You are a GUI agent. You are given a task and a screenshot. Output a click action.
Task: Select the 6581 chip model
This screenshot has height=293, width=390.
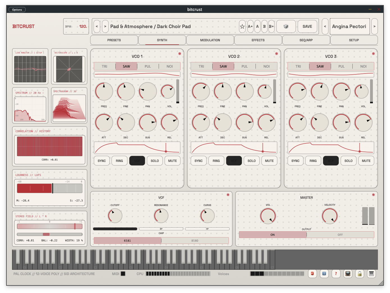(127, 241)
